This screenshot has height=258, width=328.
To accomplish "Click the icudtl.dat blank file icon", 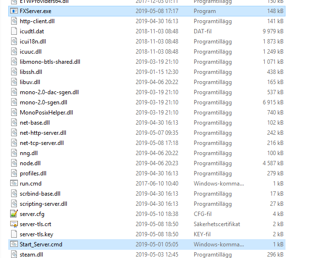I will coord(14,31).
